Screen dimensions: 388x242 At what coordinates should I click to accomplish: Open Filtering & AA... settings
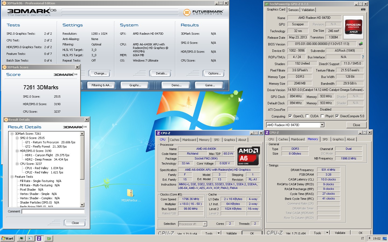tap(102, 85)
